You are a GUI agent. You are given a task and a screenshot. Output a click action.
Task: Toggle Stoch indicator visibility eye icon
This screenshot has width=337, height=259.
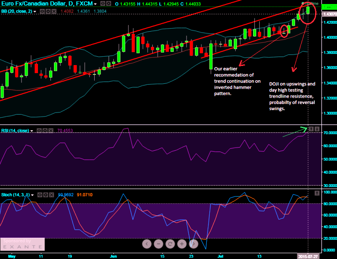coord(40,195)
